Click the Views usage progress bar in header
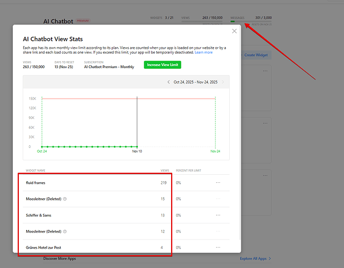Viewport: 344px width, 268px height. pyautogui.click(x=202, y=21)
